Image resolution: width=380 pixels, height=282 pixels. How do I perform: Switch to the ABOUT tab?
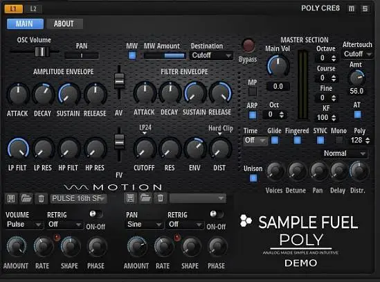(x=64, y=24)
